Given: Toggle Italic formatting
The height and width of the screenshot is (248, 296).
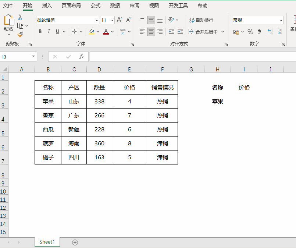Looking at the screenshot, I should point(49,32).
